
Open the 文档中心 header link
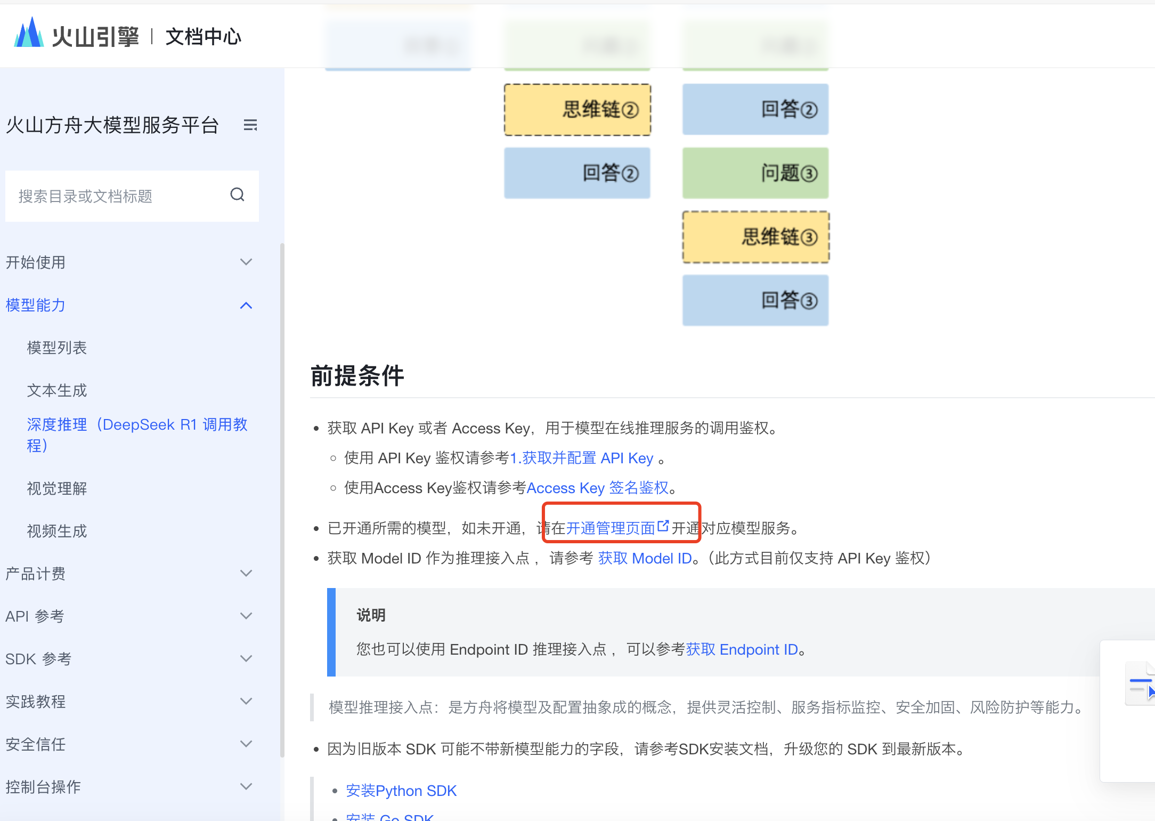(204, 37)
